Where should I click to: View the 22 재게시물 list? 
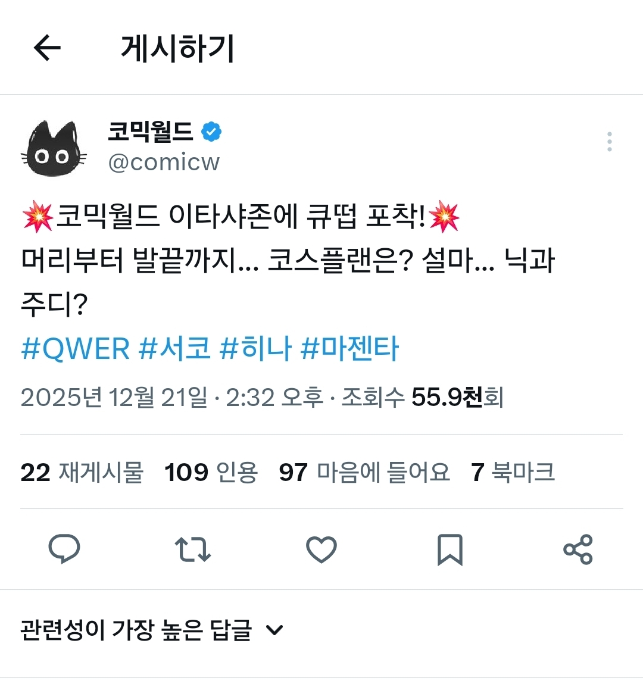82,472
